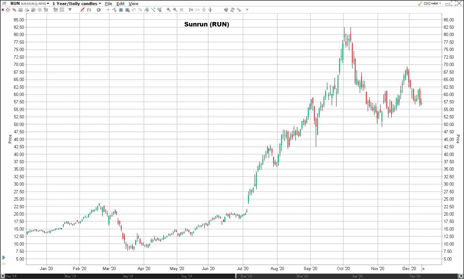Click the zoom in magnifier icon
Image resolution: width=464 pixels, height=279 pixels.
pos(169,10)
